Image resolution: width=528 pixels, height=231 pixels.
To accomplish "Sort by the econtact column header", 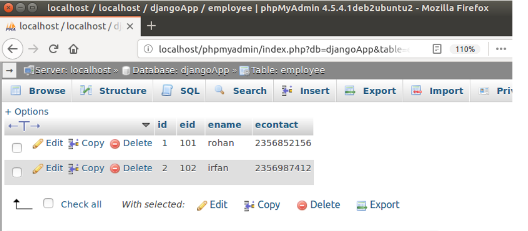I will click(x=276, y=125).
